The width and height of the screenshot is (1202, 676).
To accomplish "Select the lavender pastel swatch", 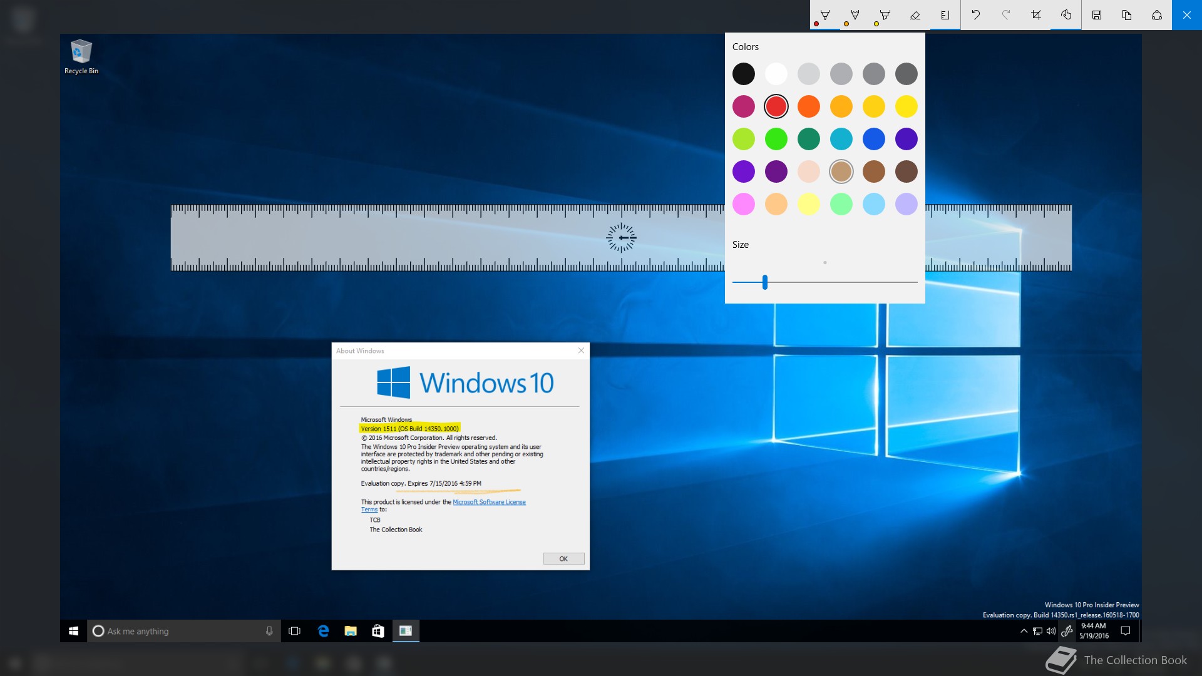I will click(x=907, y=204).
